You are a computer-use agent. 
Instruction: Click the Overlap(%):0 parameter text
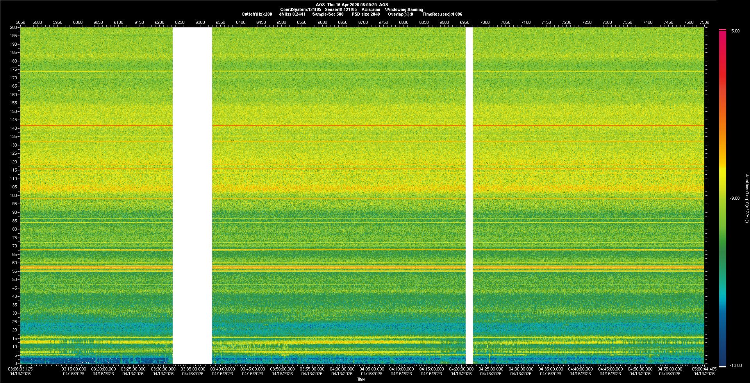(400, 14)
